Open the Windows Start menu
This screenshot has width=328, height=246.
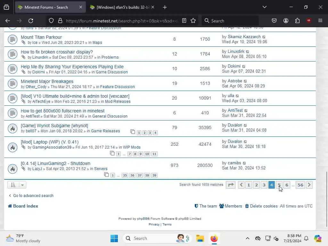point(114,238)
